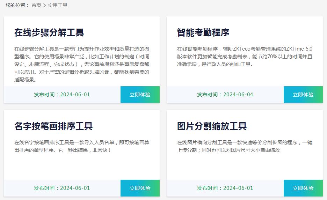Click the 图片分割缩放工具 heading
This screenshot has height=200, width=327.
tap(212, 126)
